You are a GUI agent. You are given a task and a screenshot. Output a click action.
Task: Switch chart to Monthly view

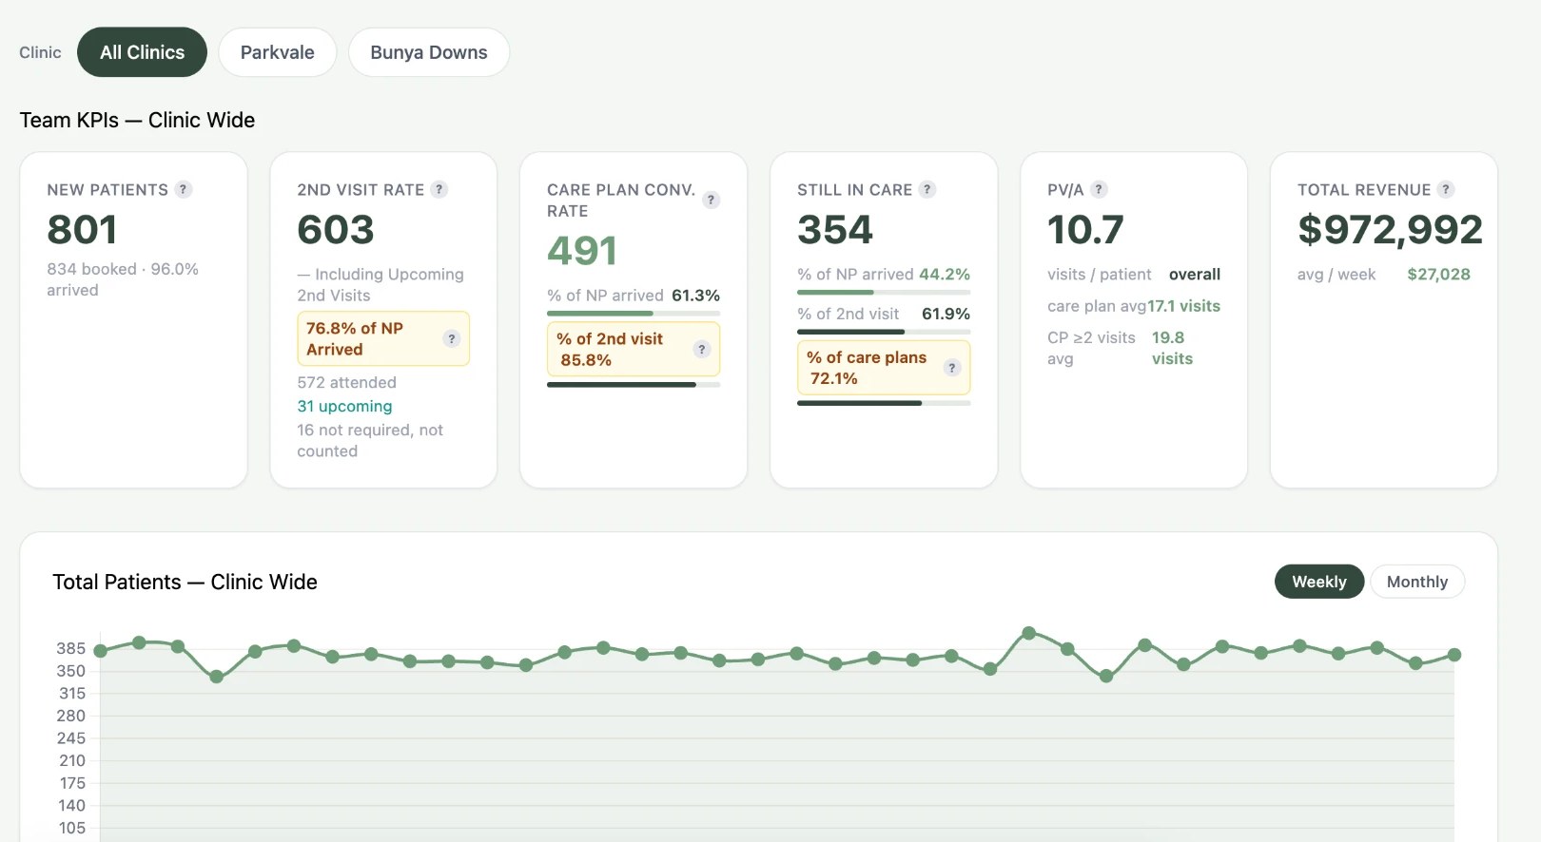pyautogui.click(x=1417, y=582)
